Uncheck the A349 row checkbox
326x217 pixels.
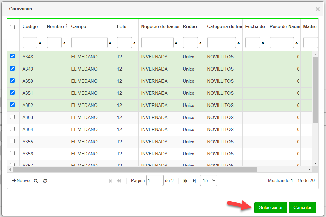pyautogui.click(x=12, y=69)
